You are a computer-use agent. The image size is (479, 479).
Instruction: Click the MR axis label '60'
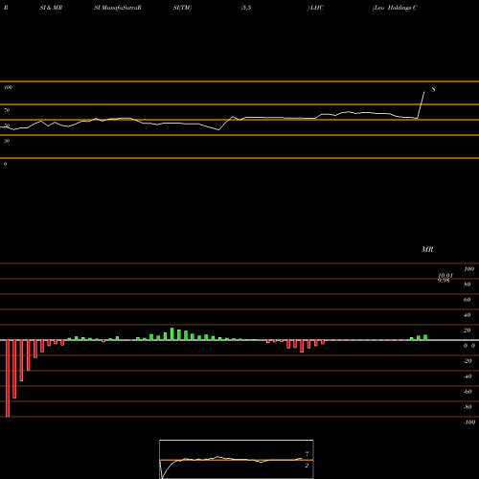(468, 300)
